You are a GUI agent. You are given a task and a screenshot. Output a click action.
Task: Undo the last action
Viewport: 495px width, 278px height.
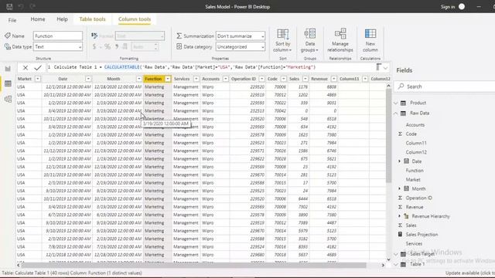pos(21,6)
